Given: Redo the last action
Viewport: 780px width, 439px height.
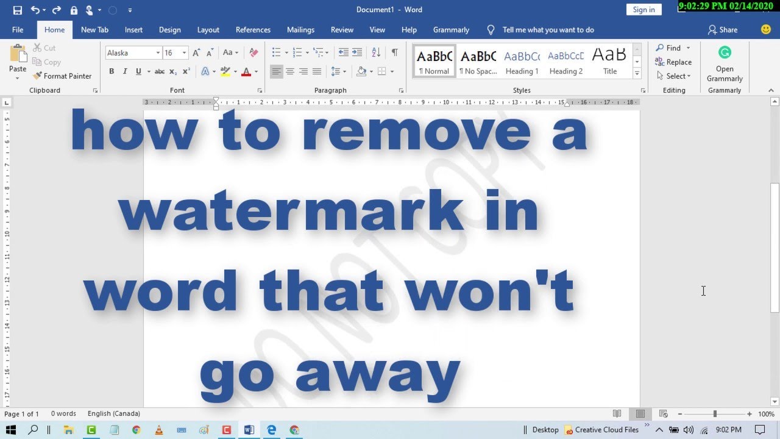Looking at the screenshot, I should [57, 10].
